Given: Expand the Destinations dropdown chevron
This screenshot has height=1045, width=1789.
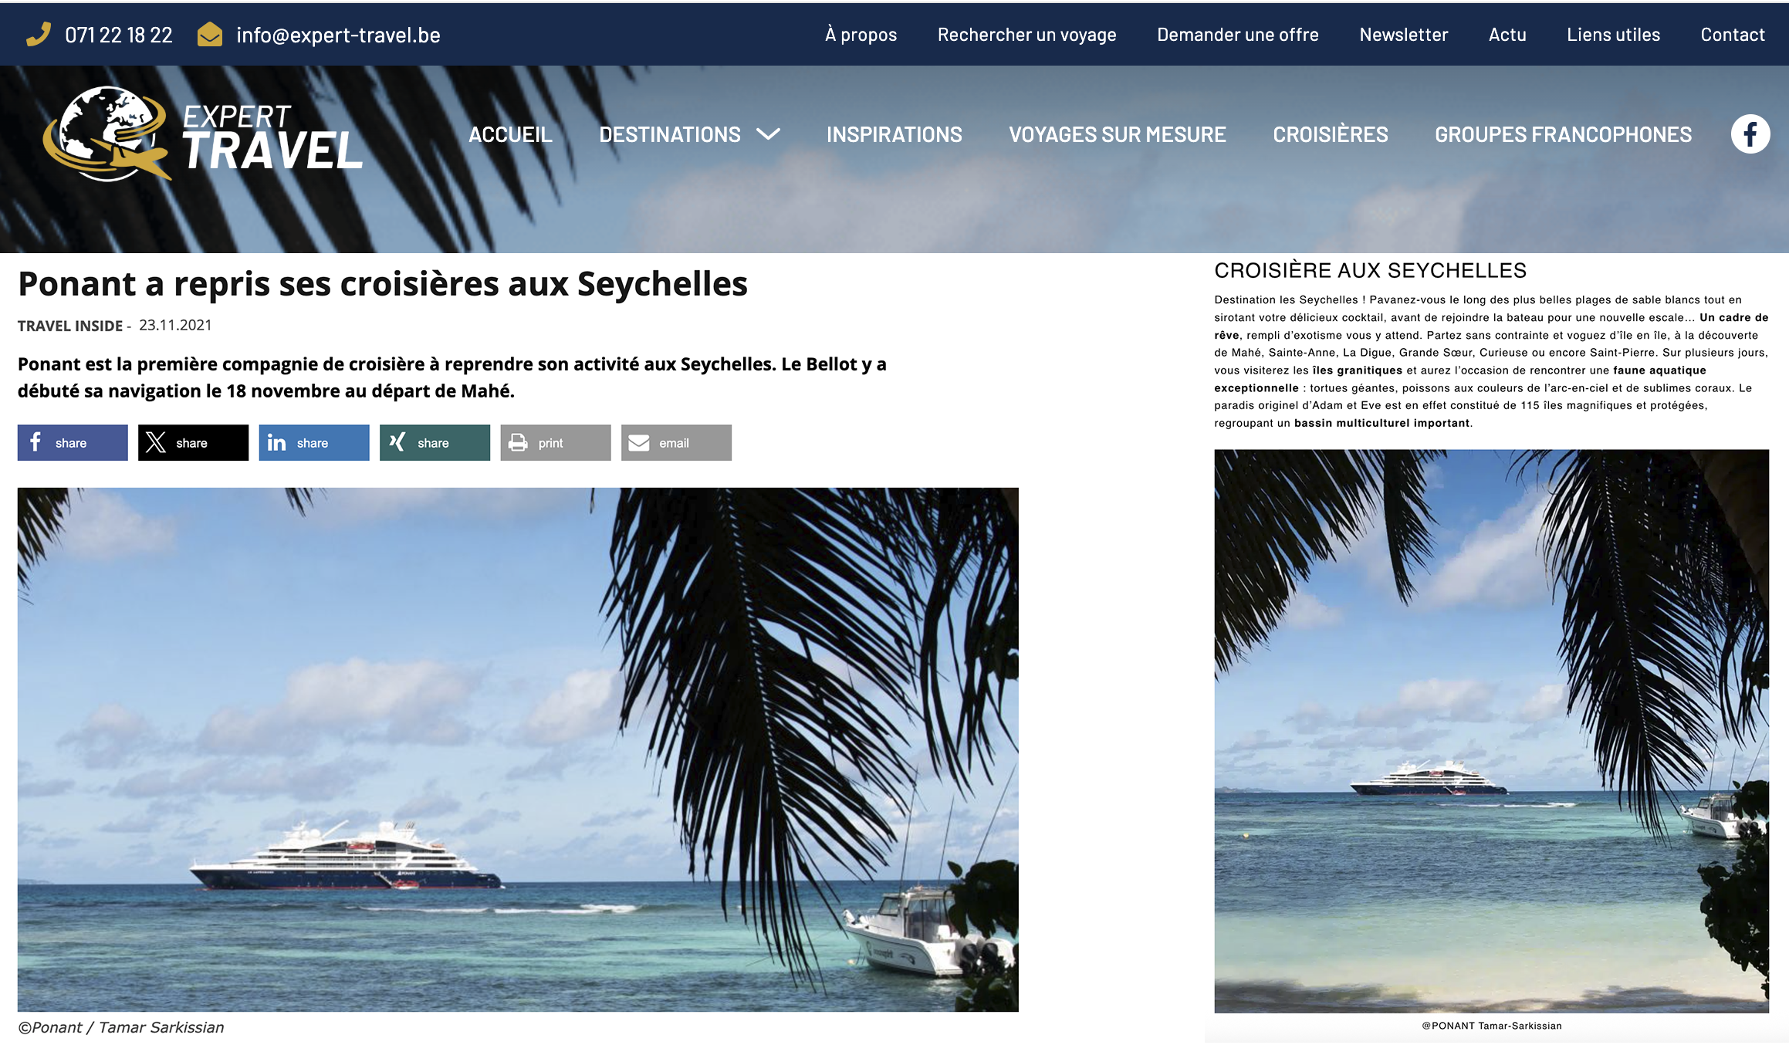Looking at the screenshot, I should pyautogui.click(x=768, y=134).
